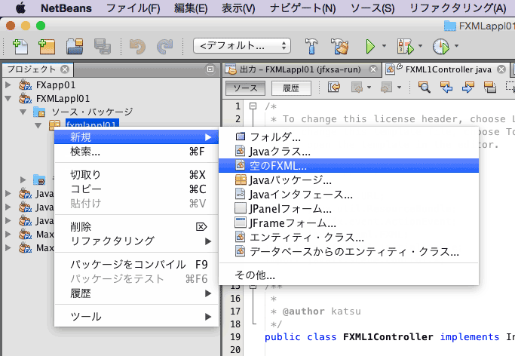515x356 pixels.
Task: Select フォルダ... in the new submenu
Action: point(349,137)
